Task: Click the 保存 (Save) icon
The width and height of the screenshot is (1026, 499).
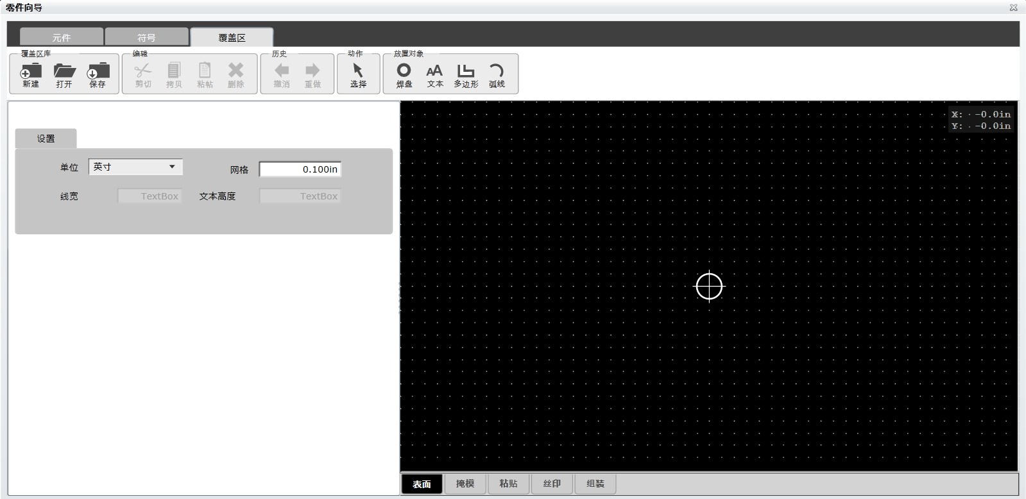Action: [x=98, y=75]
